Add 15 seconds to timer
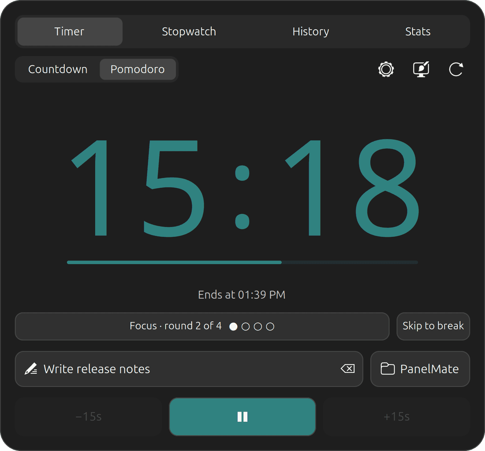Image resolution: width=485 pixels, height=451 pixels. pyautogui.click(x=396, y=417)
